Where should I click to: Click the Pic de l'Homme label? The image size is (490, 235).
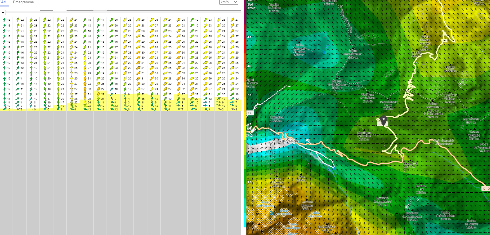[277, 182]
